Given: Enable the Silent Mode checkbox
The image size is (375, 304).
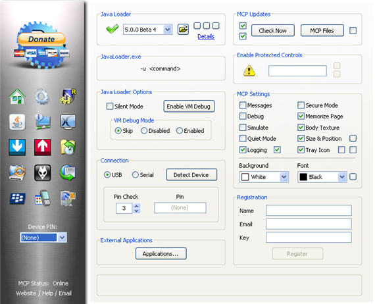Looking at the screenshot, I should [x=110, y=106].
